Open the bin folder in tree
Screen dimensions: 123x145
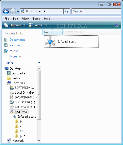22,121
